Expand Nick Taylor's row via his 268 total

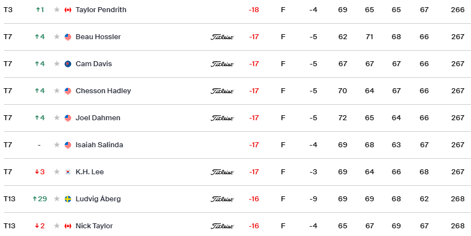(457, 226)
